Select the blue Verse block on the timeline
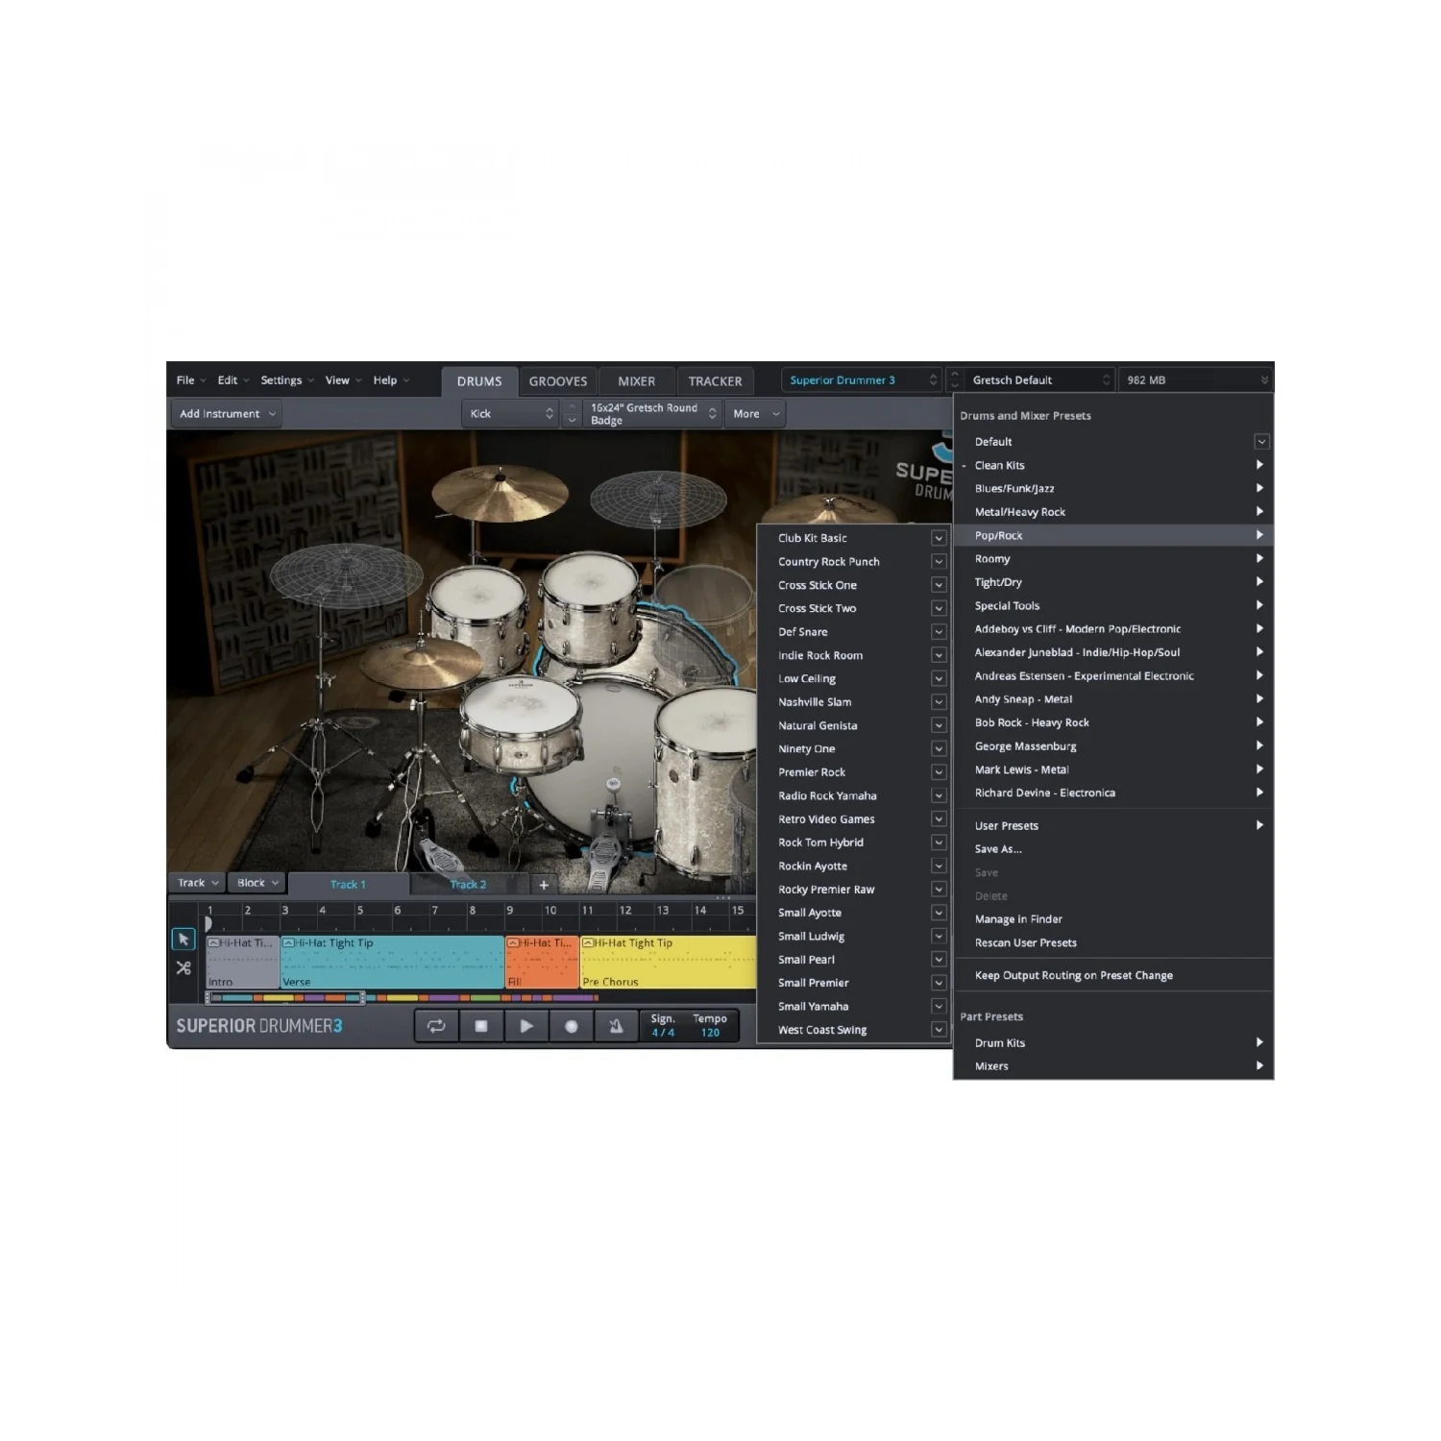This screenshot has height=1441, width=1441. (x=392, y=963)
